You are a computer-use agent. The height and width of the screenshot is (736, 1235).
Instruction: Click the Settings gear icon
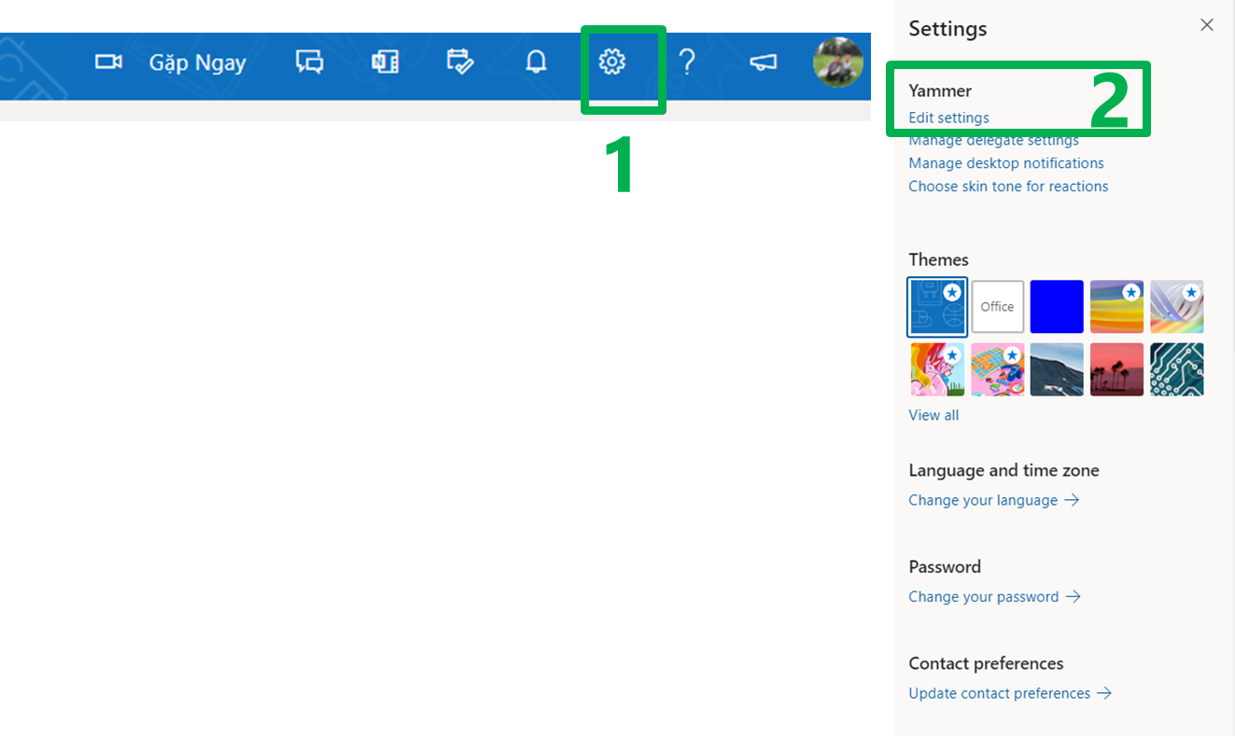(x=612, y=62)
